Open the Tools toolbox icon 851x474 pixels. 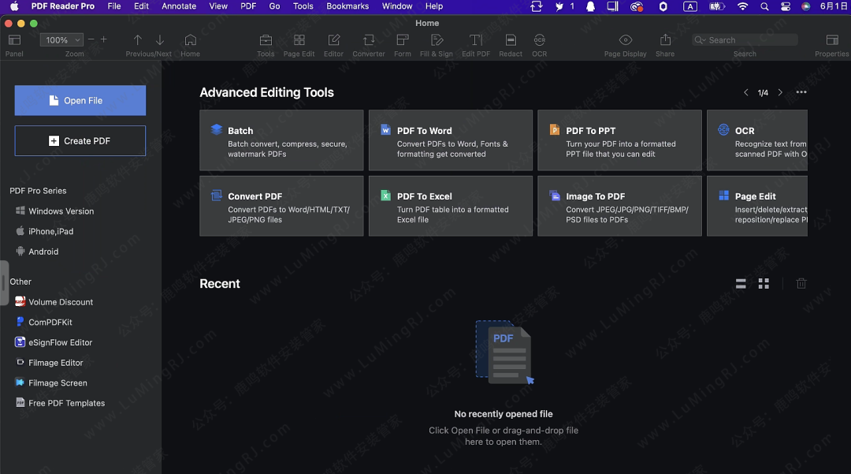[266, 40]
